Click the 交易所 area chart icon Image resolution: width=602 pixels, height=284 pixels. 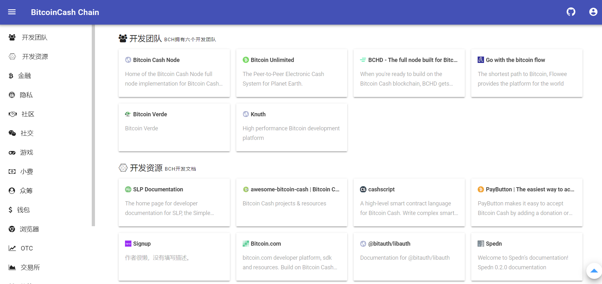(x=12, y=267)
